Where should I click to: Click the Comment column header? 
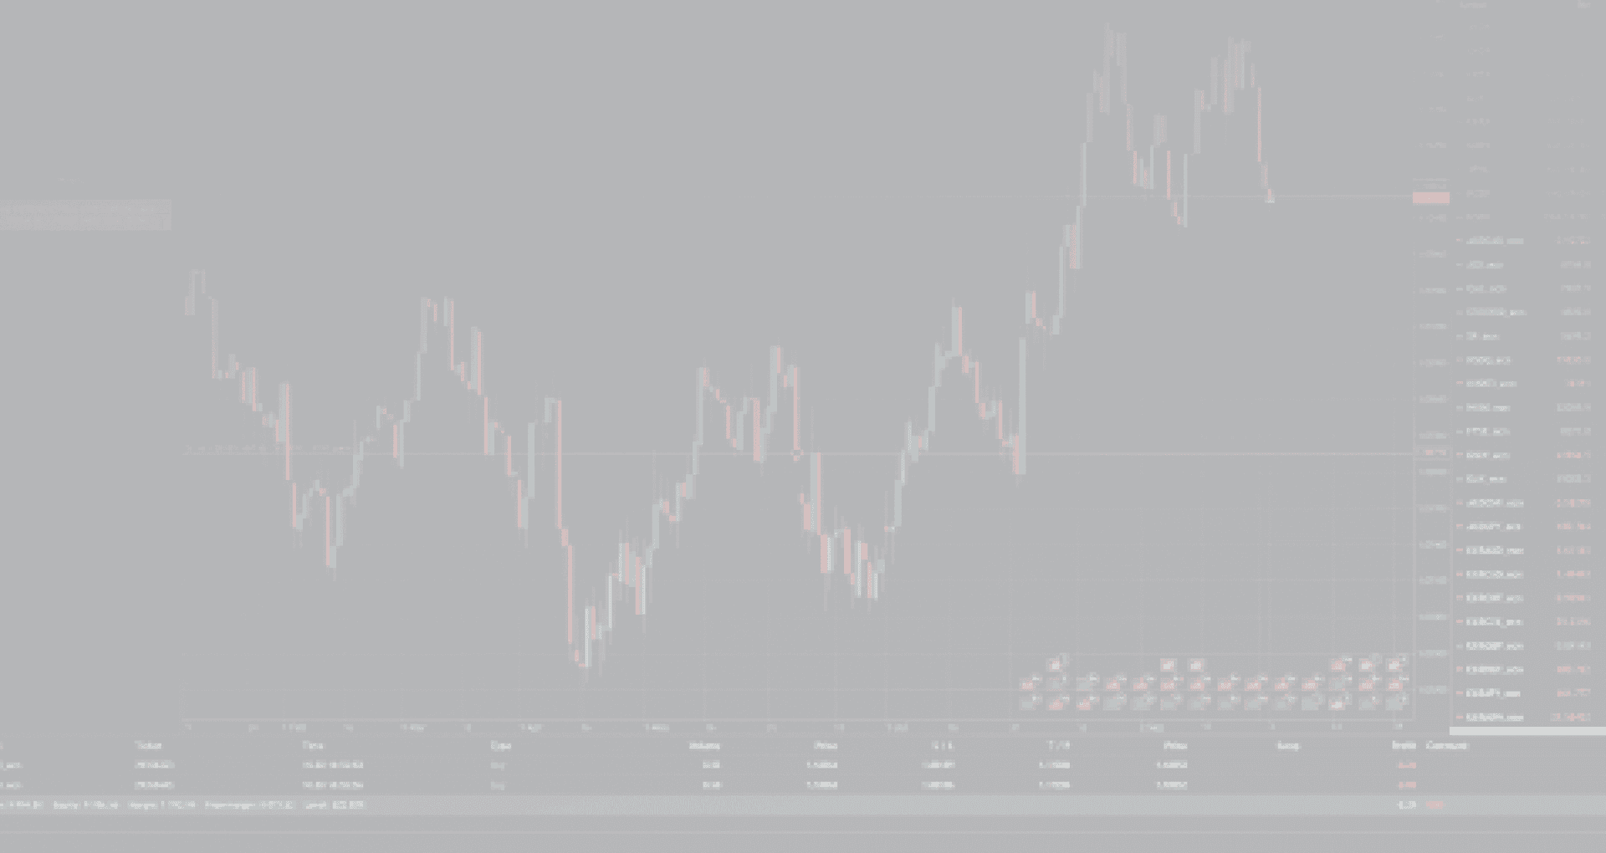point(1447,745)
